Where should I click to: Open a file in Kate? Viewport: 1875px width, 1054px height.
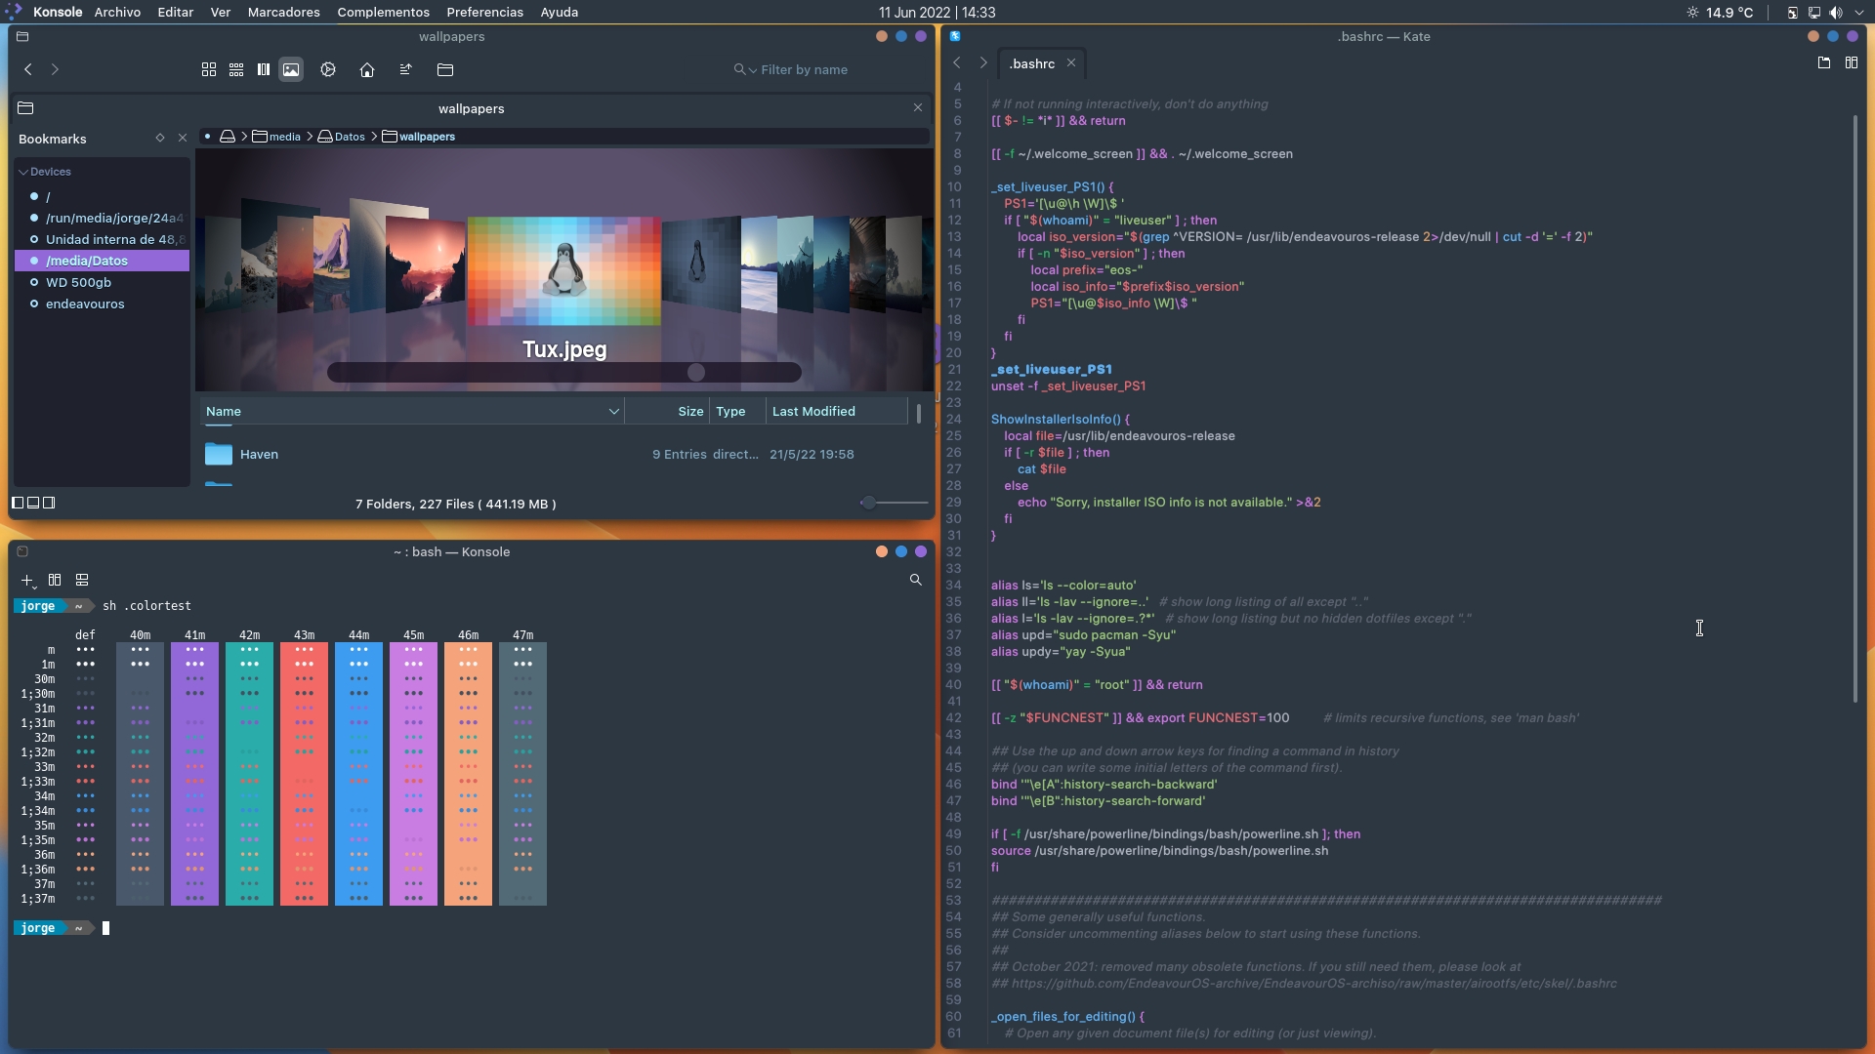1823,62
